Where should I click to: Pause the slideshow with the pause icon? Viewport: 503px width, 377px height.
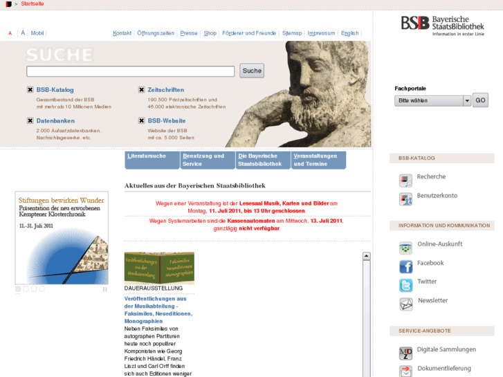click(104, 289)
